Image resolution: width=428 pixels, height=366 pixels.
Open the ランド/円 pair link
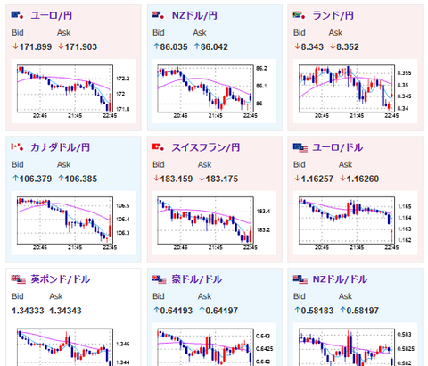333,15
